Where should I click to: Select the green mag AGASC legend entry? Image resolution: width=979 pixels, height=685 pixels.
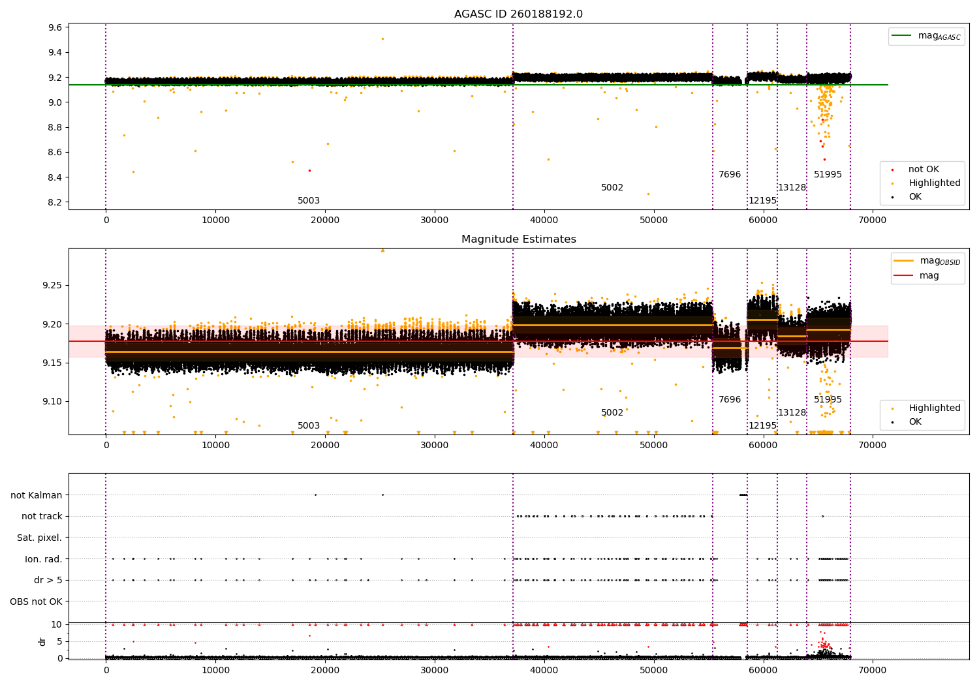pyautogui.click(x=926, y=36)
